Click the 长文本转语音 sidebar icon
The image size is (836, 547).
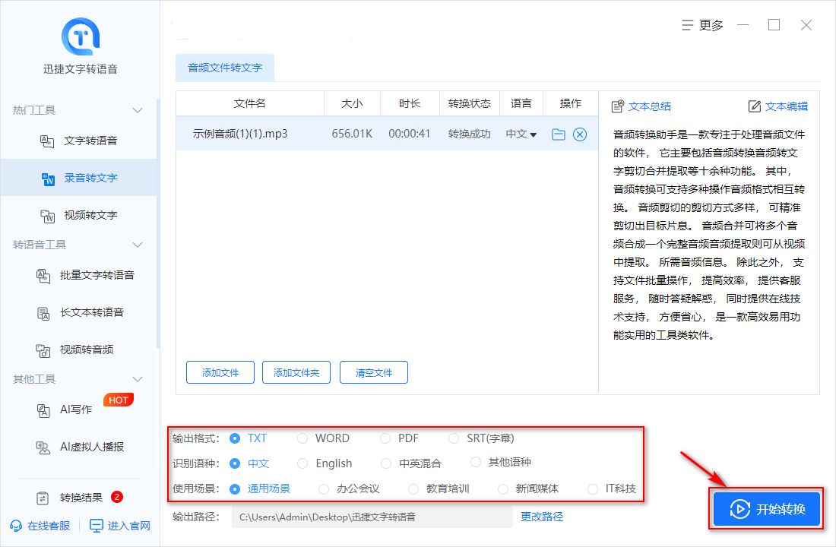click(x=43, y=313)
